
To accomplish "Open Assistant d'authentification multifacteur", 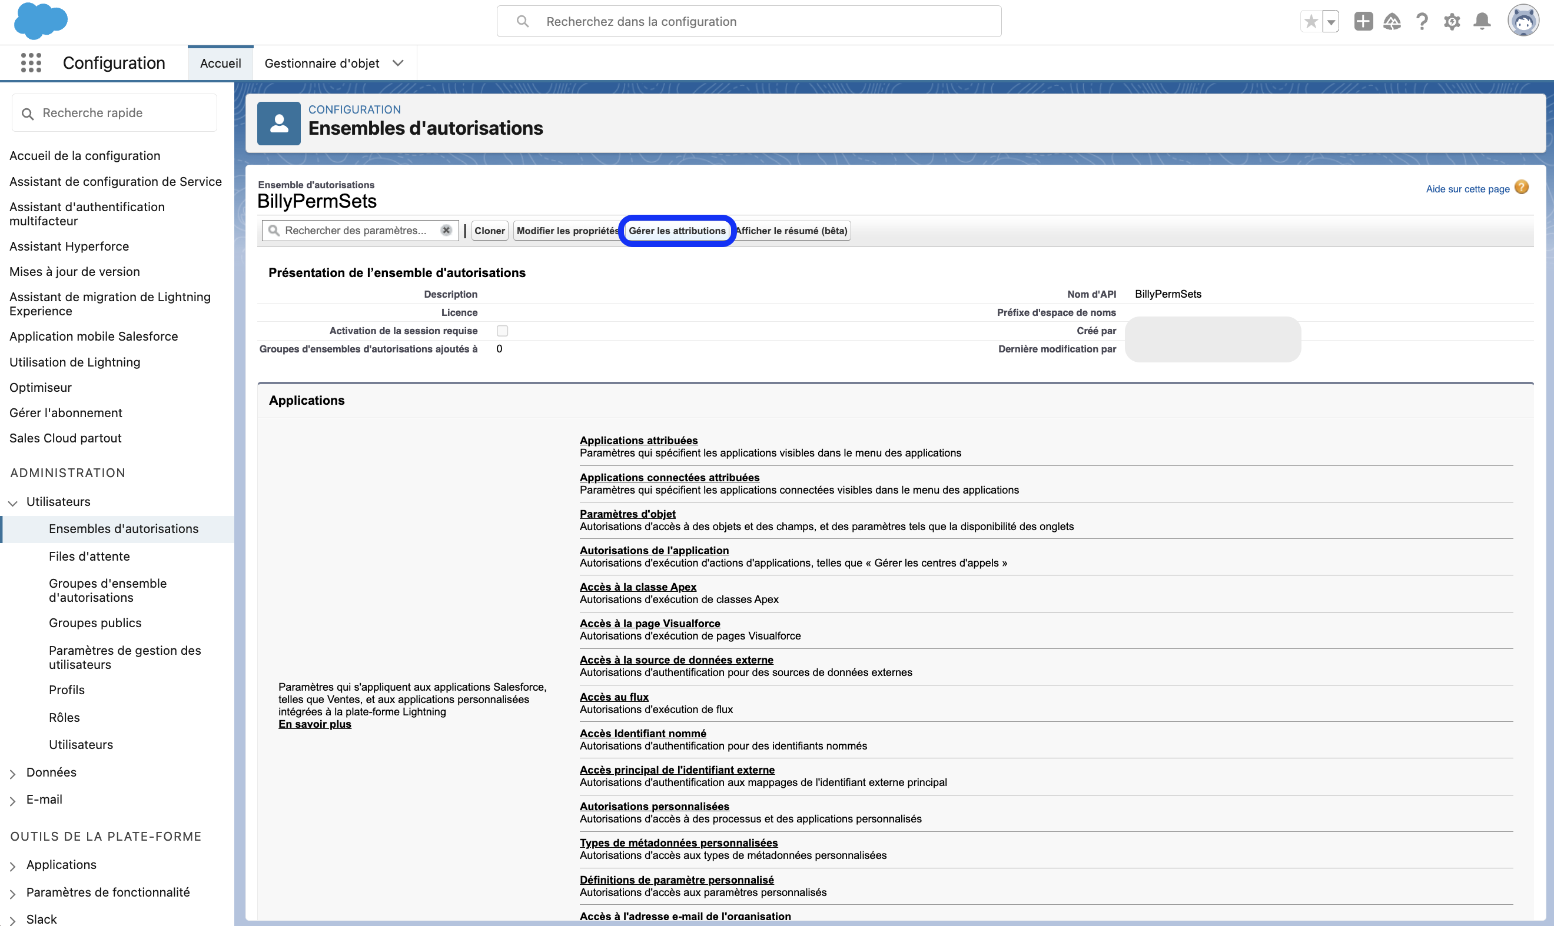I will (87, 214).
